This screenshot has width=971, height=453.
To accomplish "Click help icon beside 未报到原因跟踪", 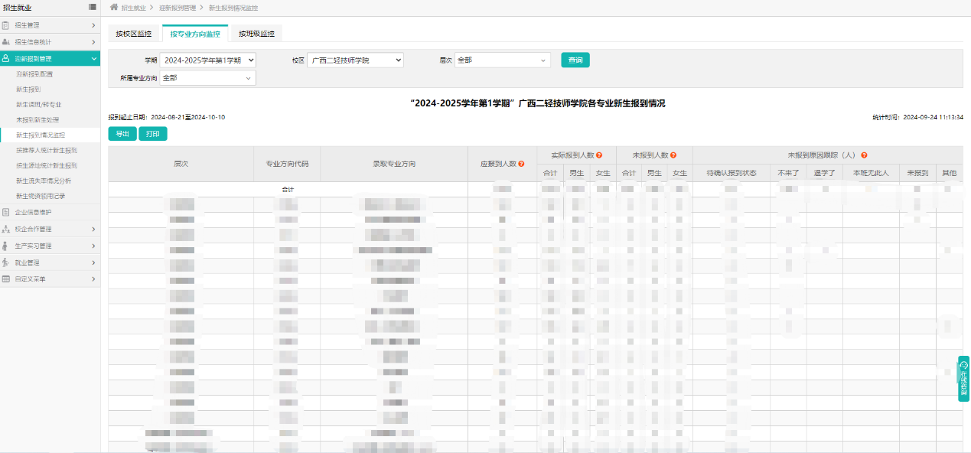I will [864, 155].
